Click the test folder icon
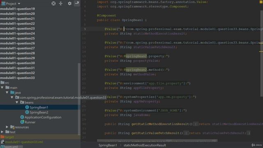 pyautogui.click(x=7, y=132)
